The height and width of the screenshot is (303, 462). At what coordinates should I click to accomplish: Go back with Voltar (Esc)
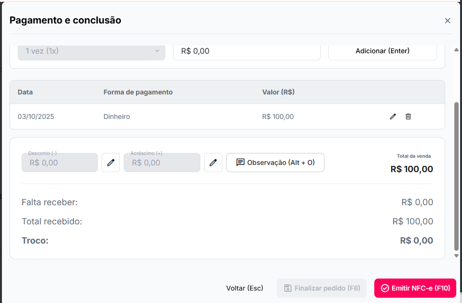point(244,288)
